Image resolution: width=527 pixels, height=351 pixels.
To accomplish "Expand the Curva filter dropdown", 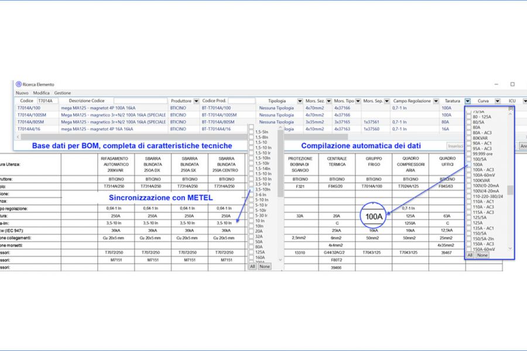I will [497, 101].
